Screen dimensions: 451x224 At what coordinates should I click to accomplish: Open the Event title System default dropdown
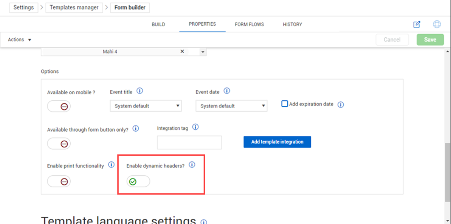point(146,106)
